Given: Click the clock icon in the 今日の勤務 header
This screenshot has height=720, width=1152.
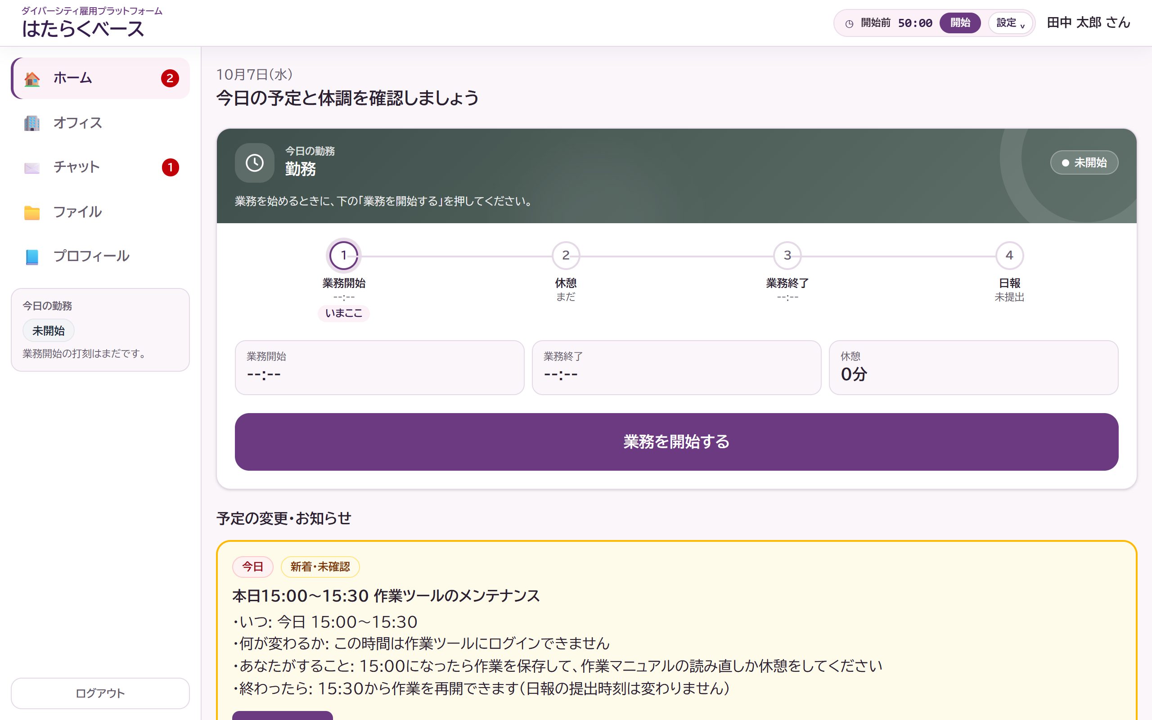Looking at the screenshot, I should (255, 163).
